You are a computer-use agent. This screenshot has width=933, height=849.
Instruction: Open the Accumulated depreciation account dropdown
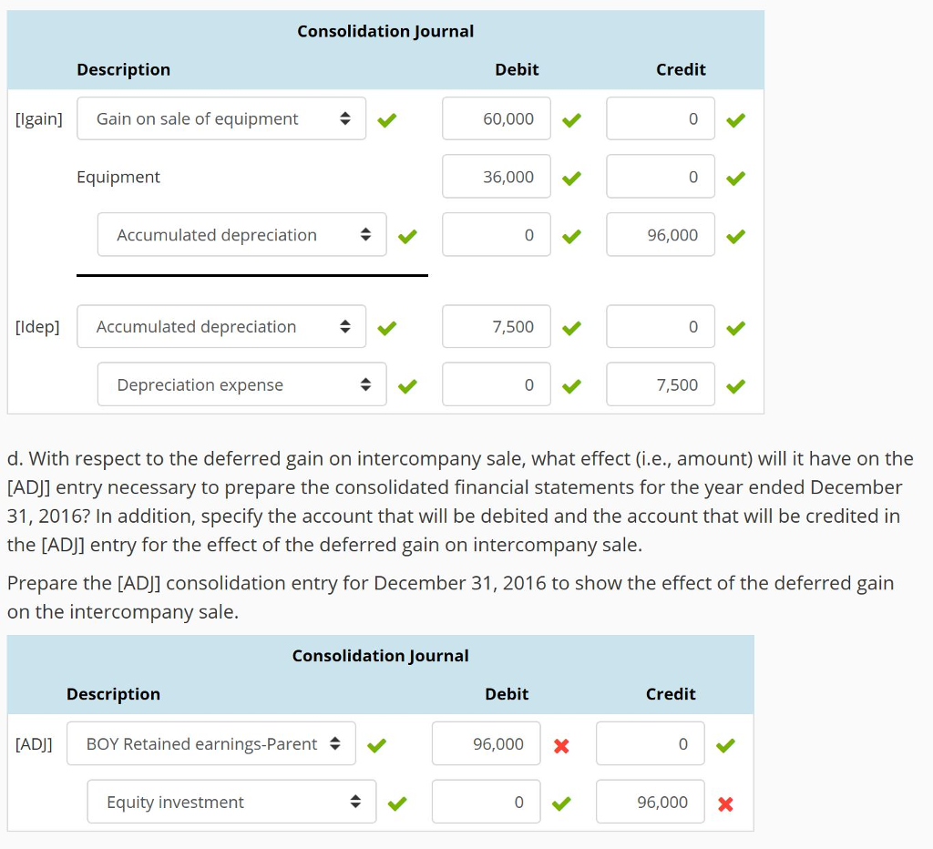(241, 235)
